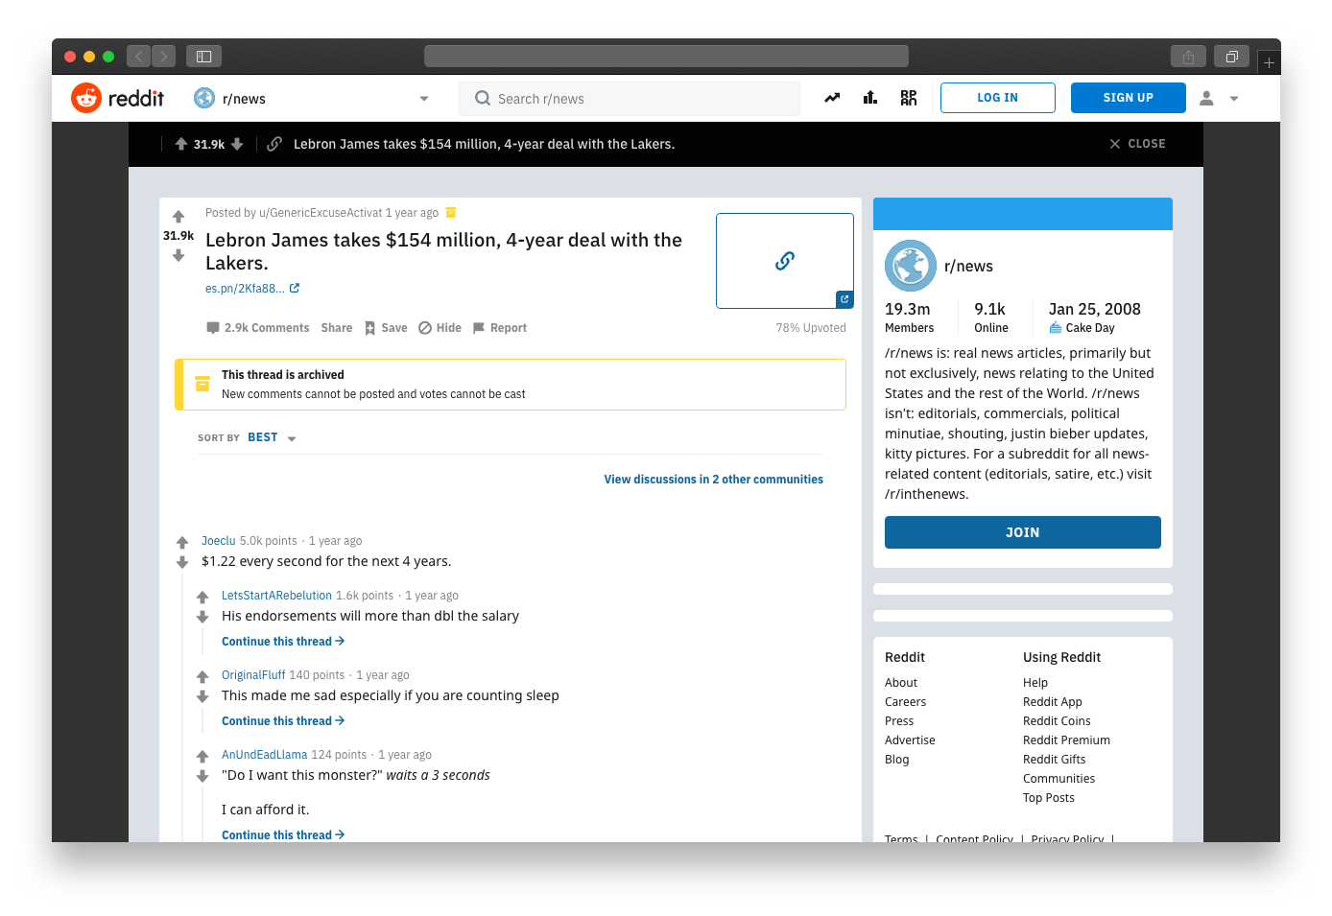Upvote the Lebron James post
The image size is (1332, 916).
[x=178, y=217]
